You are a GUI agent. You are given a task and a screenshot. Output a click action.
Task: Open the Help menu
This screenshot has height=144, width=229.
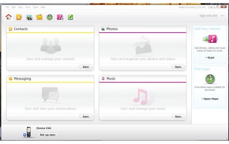coord(43,7)
